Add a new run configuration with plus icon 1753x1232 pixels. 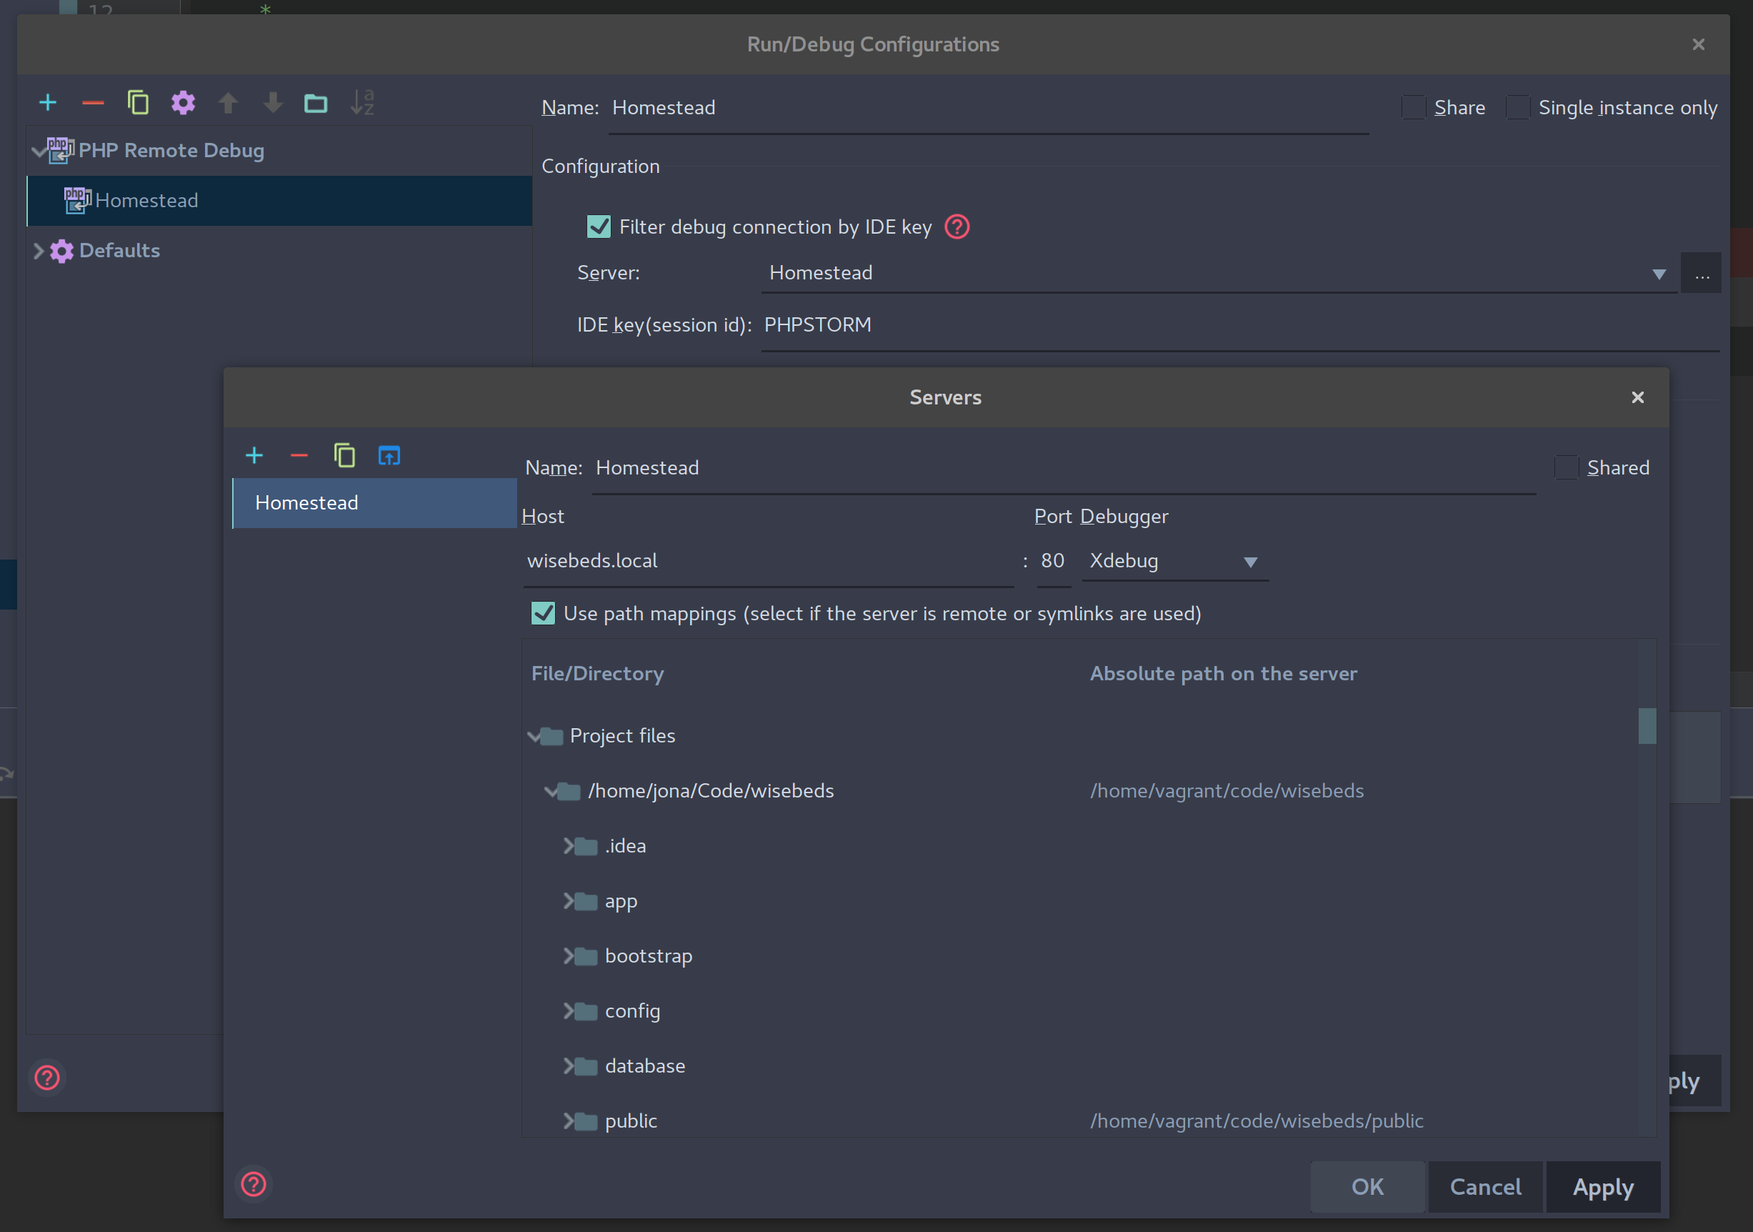point(47,102)
